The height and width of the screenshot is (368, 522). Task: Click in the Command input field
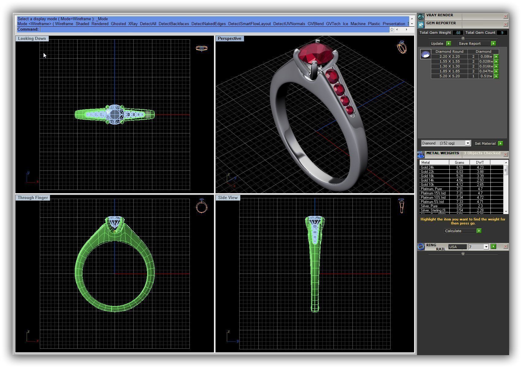(214, 29)
